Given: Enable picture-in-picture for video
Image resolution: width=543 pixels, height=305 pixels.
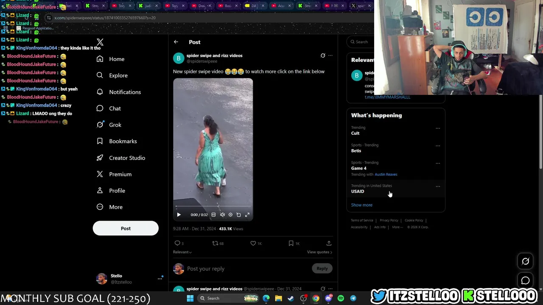Looking at the screenshot, I should (238, 215).
